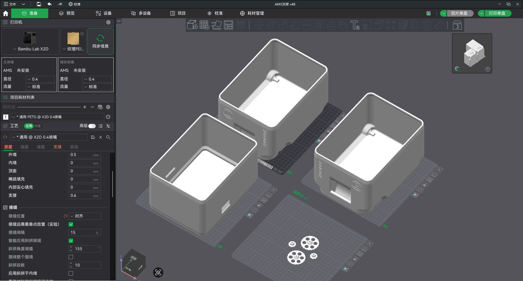Switch to the 多设备 tab
Viewport: 523px width, 281px height.
point(141,13)
